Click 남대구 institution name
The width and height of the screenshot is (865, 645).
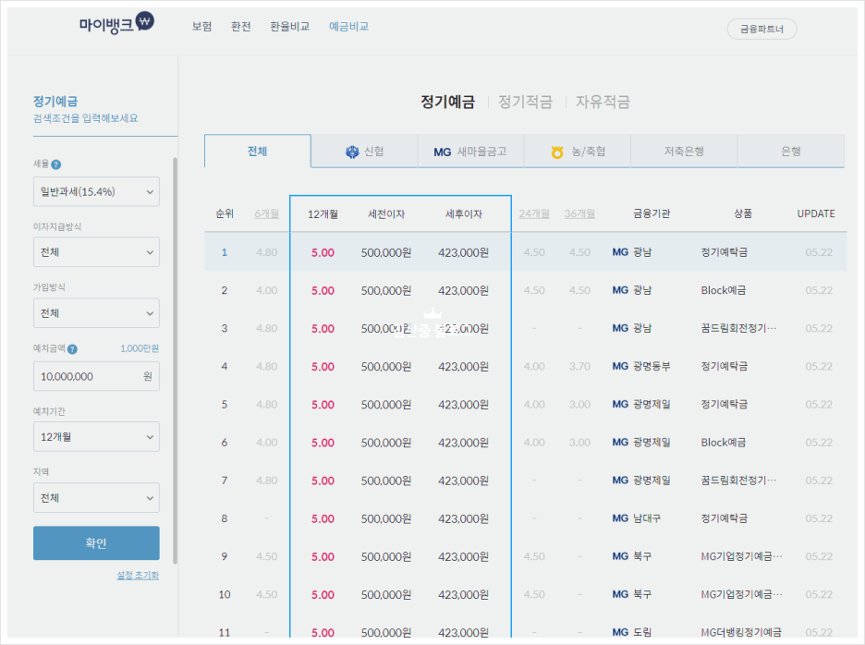[647, 518]
